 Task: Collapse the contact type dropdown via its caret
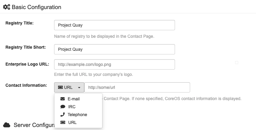pos(79,88)
